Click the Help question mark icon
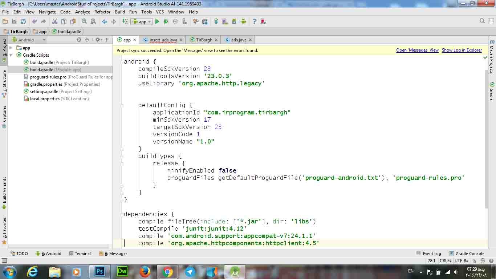This screenshot has height=279, width=496. (255, 21)
